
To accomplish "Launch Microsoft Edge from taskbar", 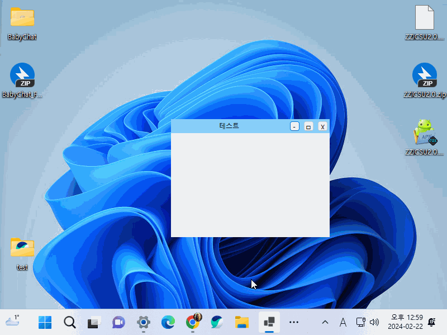I will tap(168, 322).
